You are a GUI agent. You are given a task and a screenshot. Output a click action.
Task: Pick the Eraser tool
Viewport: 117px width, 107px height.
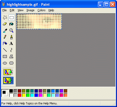5,24
